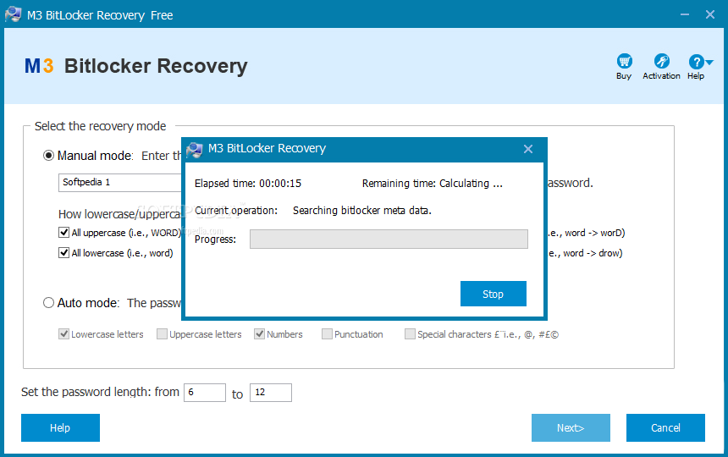This screenshot has height=457, width=728.
Task: Click the Elapsed time 00:00:15 text
Action: point(248,184)
